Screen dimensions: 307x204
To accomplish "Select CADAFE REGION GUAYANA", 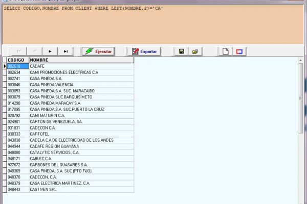I will pos(81,146).
